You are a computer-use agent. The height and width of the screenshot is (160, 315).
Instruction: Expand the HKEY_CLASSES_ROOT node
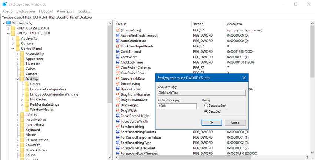[9, 28]
